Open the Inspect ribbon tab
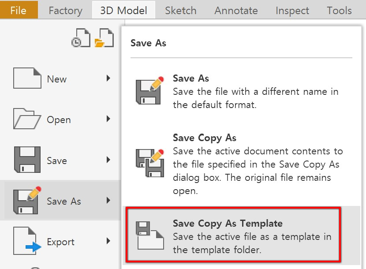The width and height of the screenshot is (366, 269). [291, 10]
